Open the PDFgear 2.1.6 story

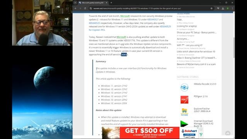[201, 96]
